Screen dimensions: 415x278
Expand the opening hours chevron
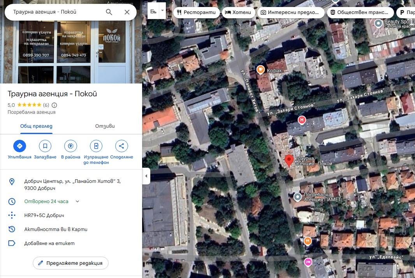[x=77, y=202]
